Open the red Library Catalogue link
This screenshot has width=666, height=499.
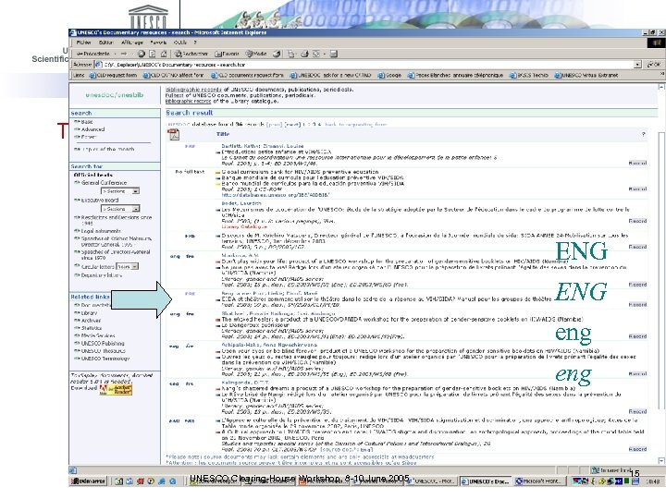[244, 226]
